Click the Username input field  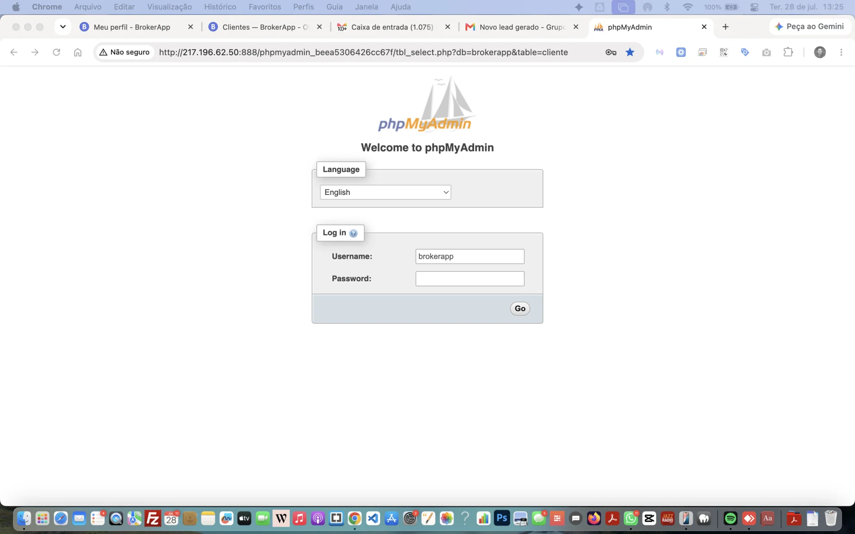(x=470, y=256)
